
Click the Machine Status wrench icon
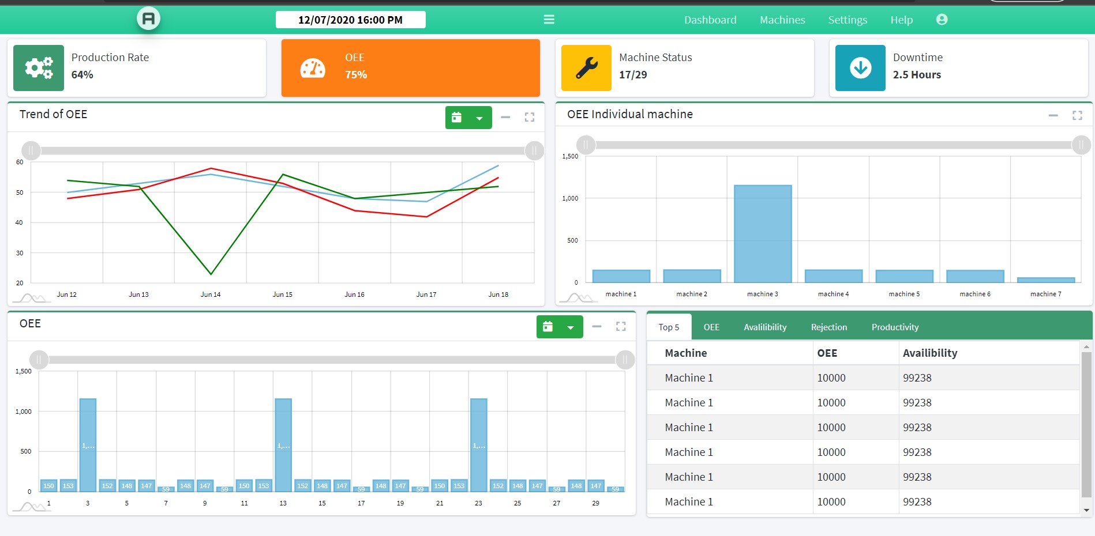(586, 68)
